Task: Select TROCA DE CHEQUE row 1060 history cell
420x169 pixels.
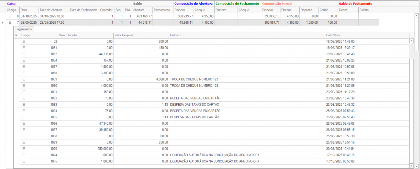Action: 247,86
